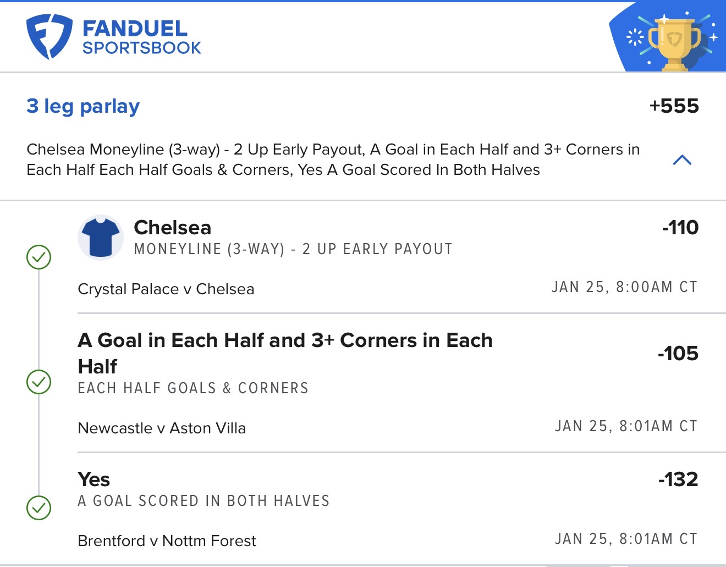Click the green checkmark beside Brentford leg
This screenshot has height=567, width=726.
click(39, 508)
